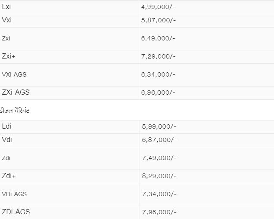This screenshot has height=219, width=274.
Task: Click the Ldi variant name cell
Action: point(6,126)
